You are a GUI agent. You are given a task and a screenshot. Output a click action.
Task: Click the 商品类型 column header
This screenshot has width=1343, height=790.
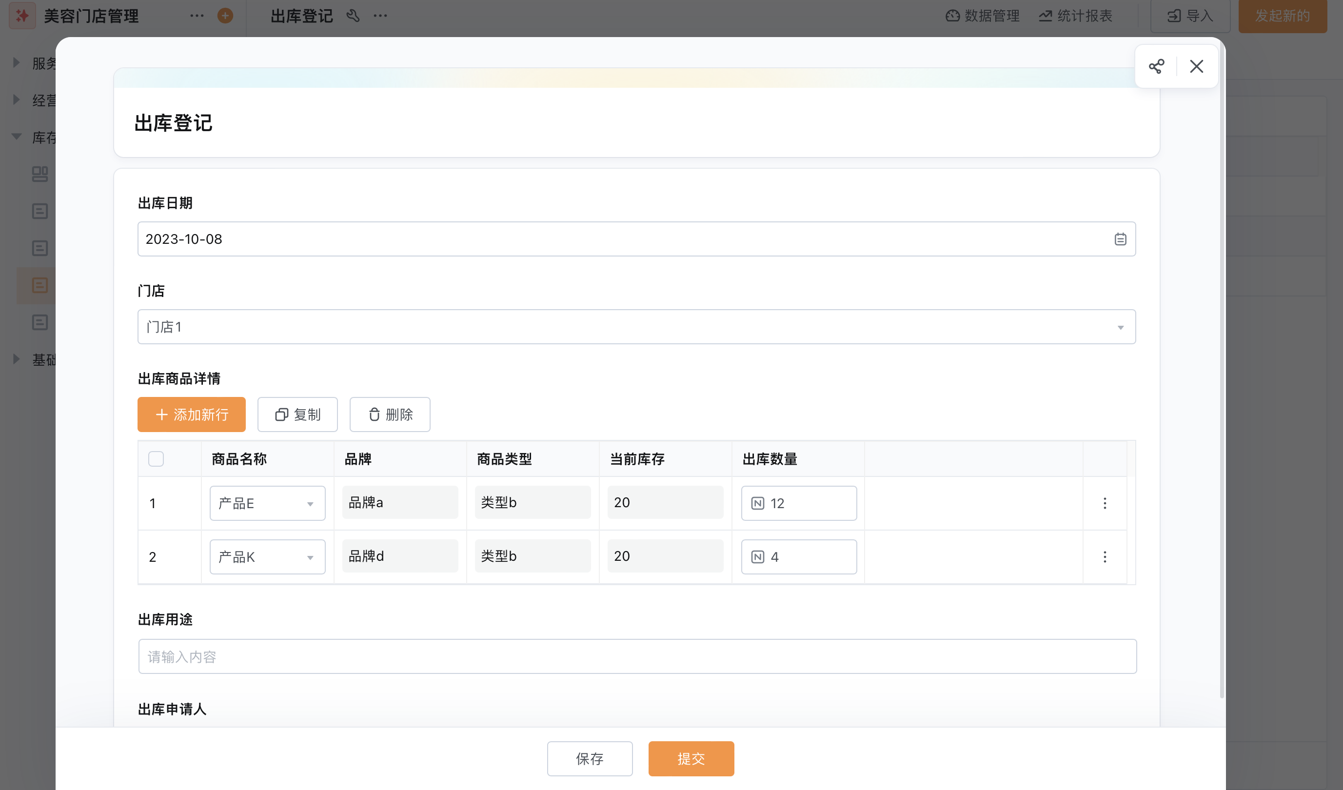coord(505,459)
